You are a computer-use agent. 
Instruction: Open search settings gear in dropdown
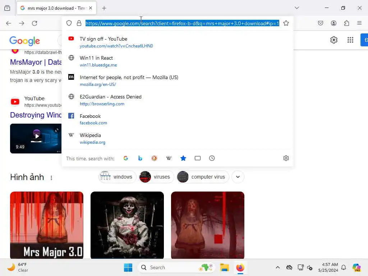(x=286, y=158)
